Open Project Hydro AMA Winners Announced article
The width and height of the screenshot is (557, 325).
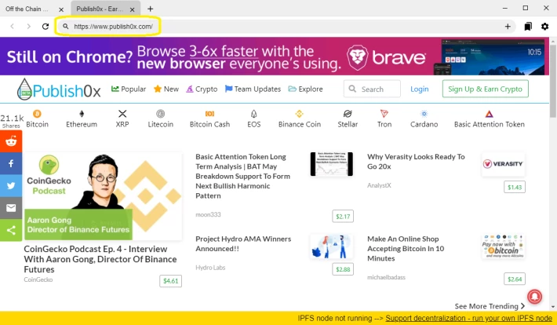(243, 243)
